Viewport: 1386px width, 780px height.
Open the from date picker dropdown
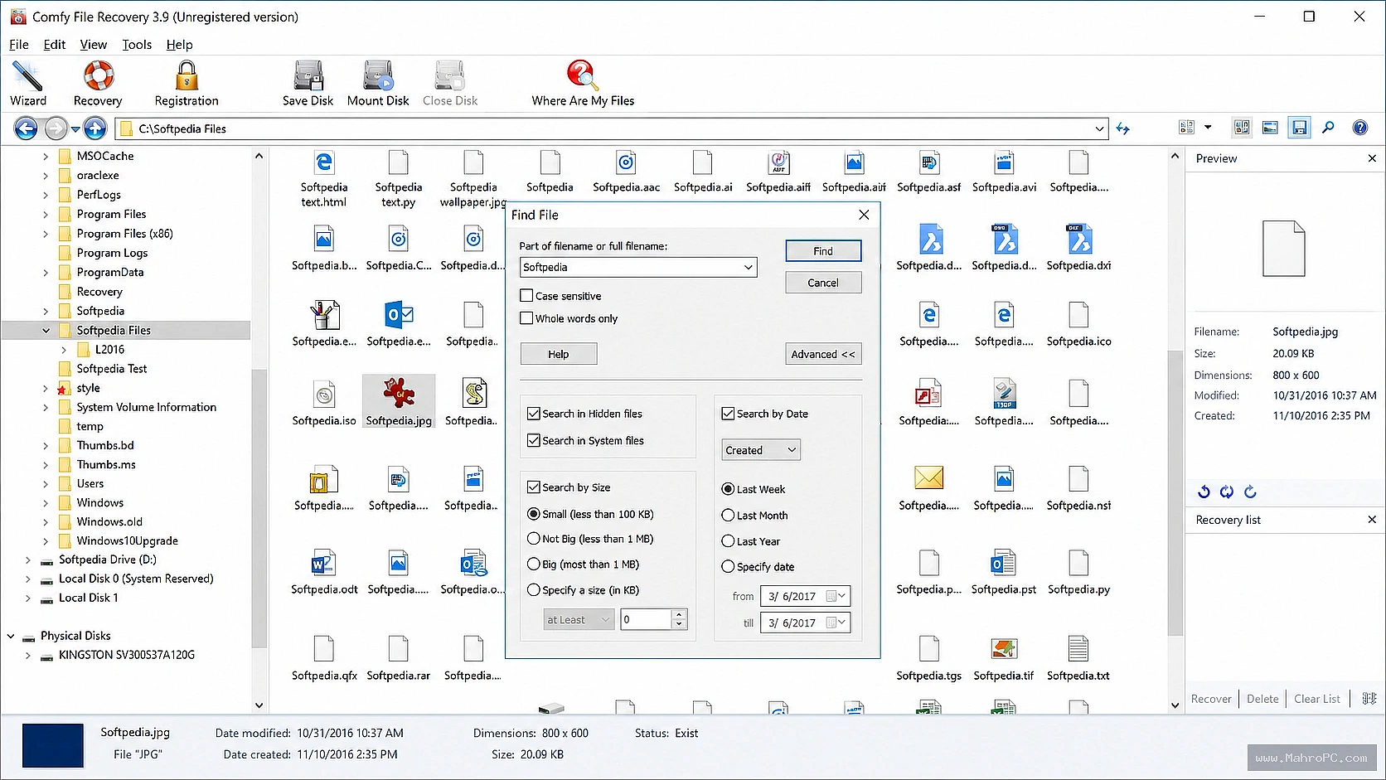[x=841, y=596]
